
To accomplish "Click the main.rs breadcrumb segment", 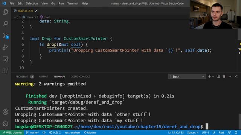I will point(29,17).
